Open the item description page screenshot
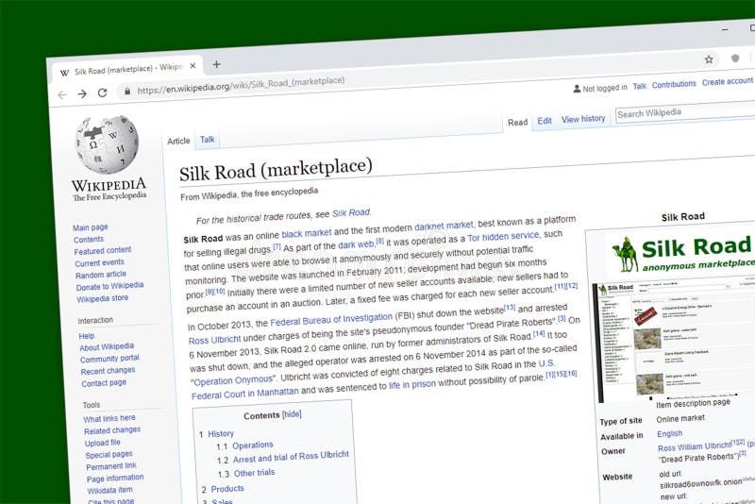 point(676,341)
